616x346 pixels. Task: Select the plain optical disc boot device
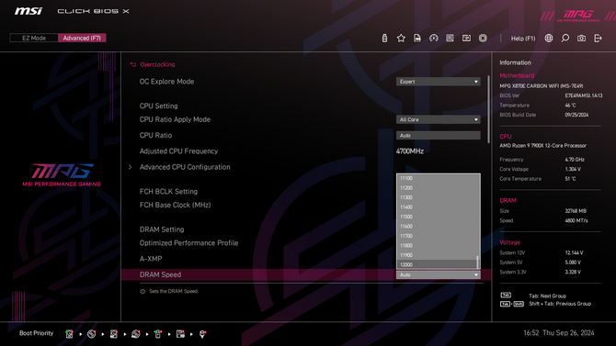[92, 334]
